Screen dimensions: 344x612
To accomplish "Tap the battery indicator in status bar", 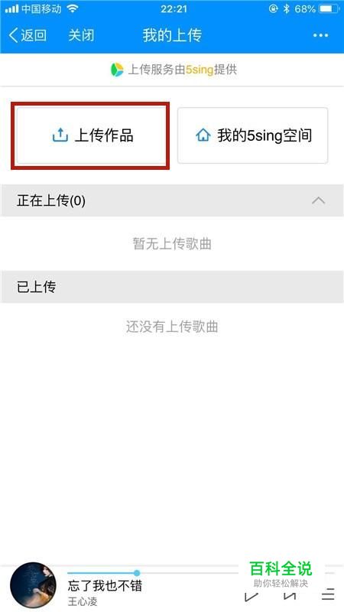I will point(328,8).
